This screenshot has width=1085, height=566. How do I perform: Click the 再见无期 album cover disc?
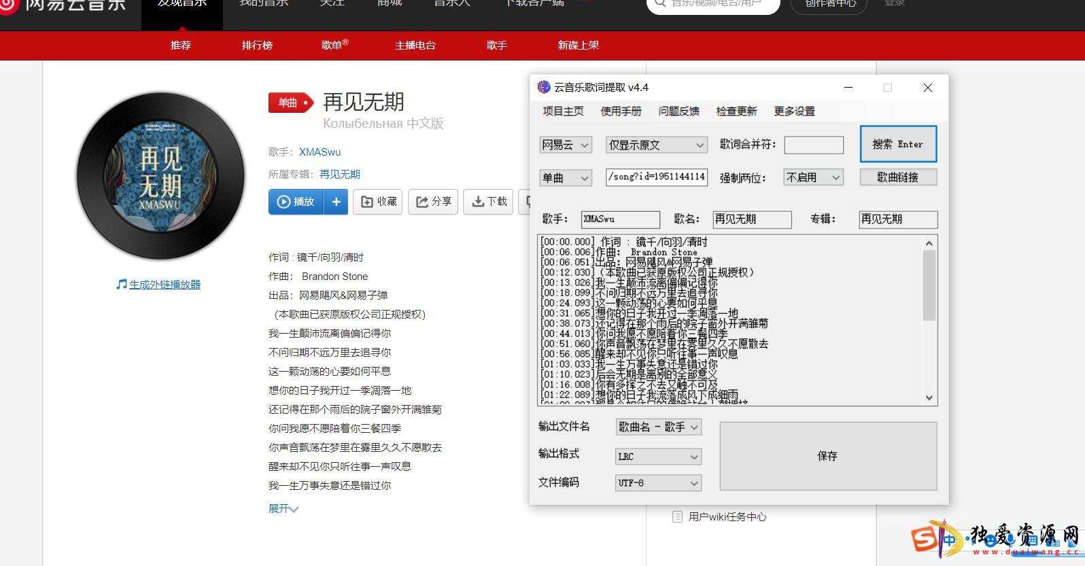[x=160, y=176]
